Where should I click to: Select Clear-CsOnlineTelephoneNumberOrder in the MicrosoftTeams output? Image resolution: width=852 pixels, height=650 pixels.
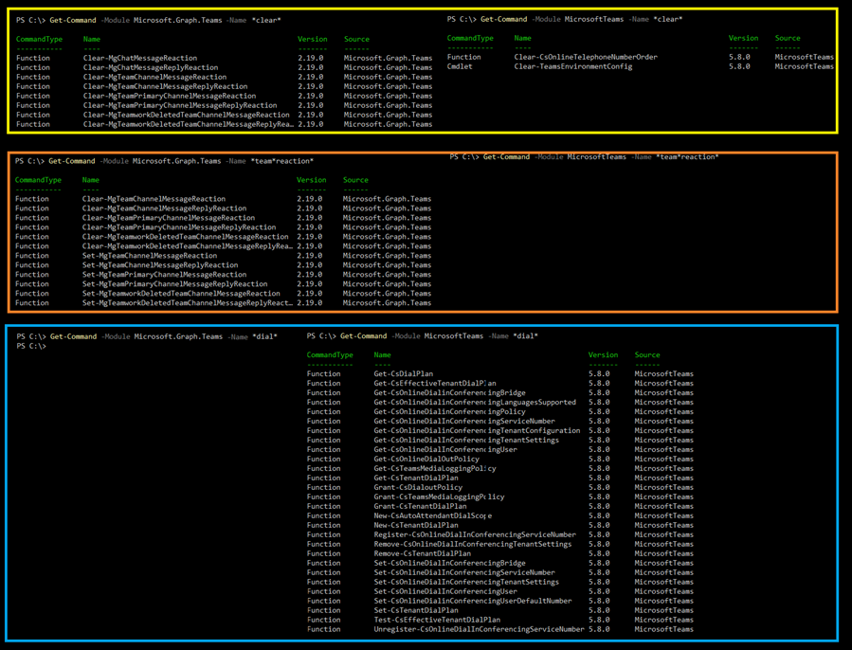(x=586, y=57)
